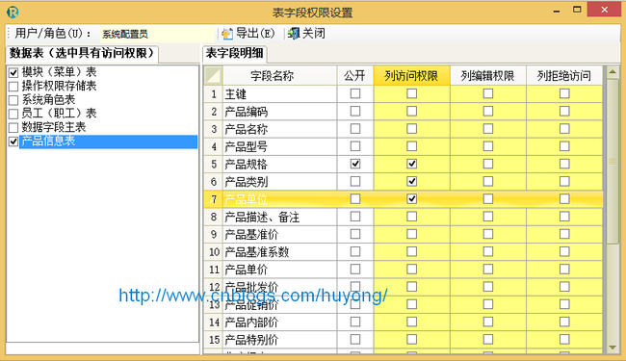
Task: Close the 表字段权限设置 window
Action: pyautogui.click(x=605, y=10)
